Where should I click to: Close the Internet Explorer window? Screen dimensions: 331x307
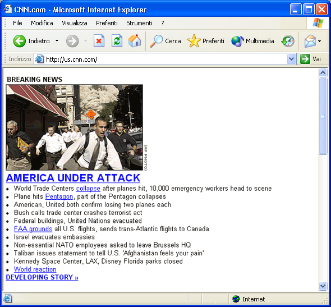(x=321, y=10)
